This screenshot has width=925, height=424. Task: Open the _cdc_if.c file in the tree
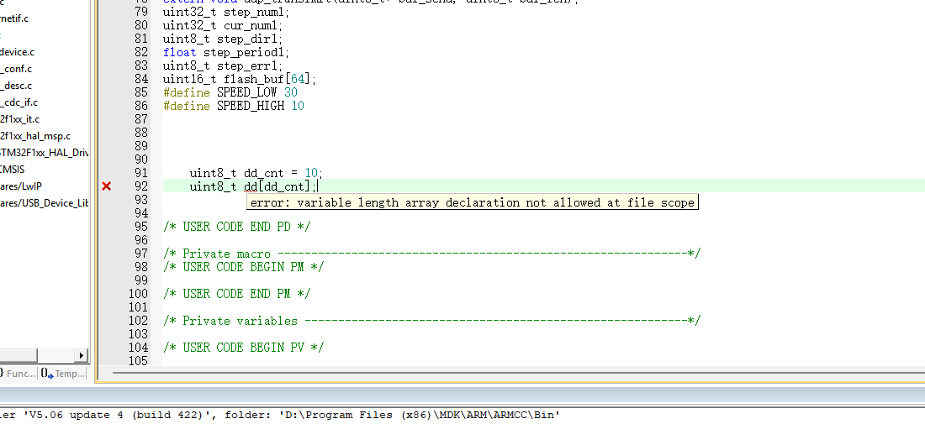(x=18, y=102)
